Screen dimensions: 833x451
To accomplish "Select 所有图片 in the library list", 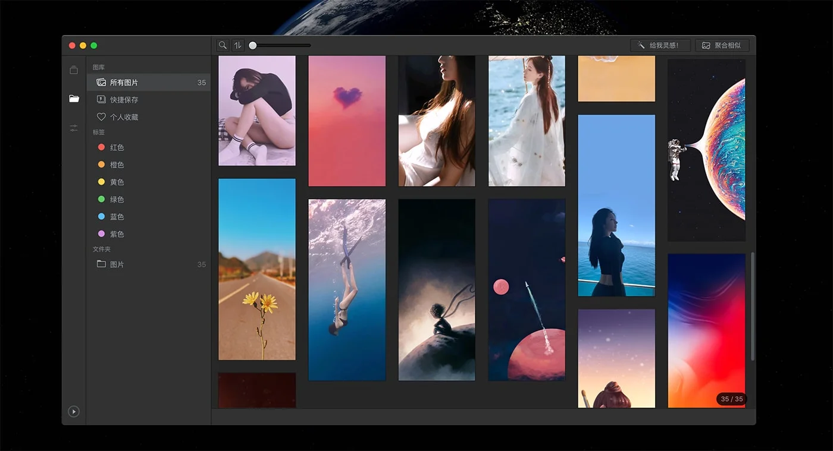I will tap(124, 83).
